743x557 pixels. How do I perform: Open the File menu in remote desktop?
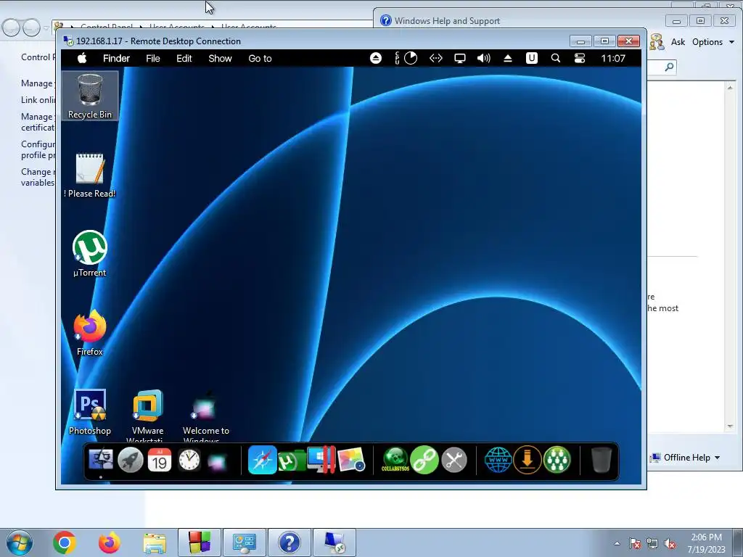click(152, 58)
